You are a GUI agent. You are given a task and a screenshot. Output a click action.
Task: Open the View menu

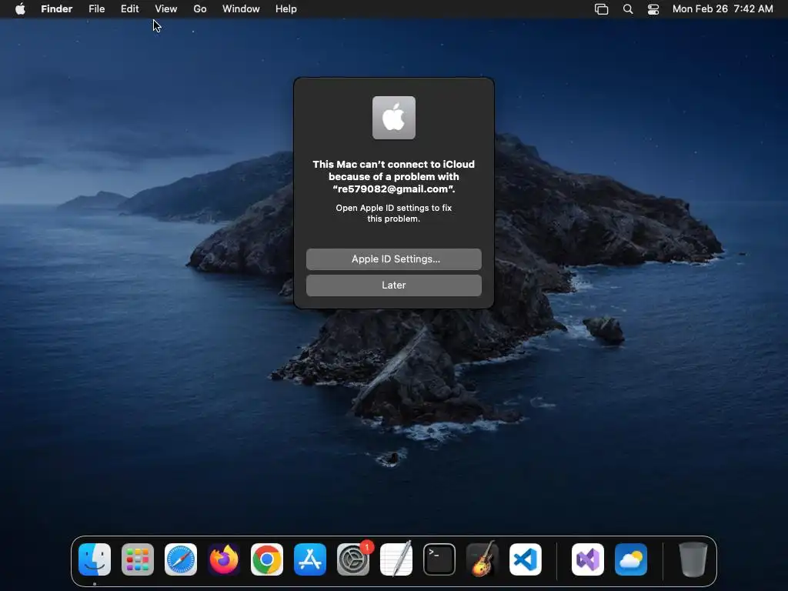click(x=166, y=9)
